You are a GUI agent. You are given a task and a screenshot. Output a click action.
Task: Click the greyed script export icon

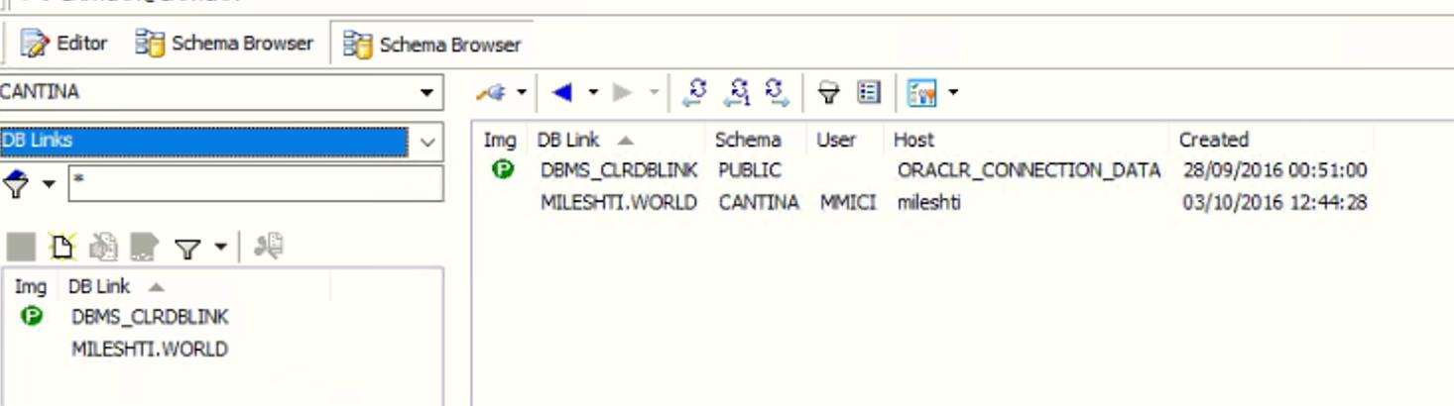pos(145,247)
